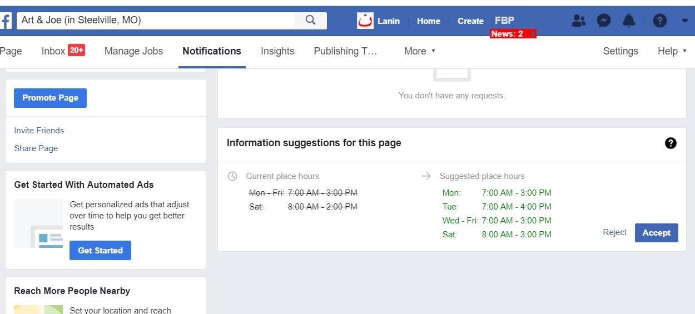Open the notifications bell icon
Image resolution: width=695 pixels, height=314 pixels.
coord(629,21)
